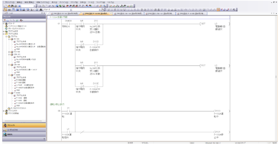Select P-100B 運転 in project tree
The width and height of the screenshot is (279, 145).
[x=21, y=83]
